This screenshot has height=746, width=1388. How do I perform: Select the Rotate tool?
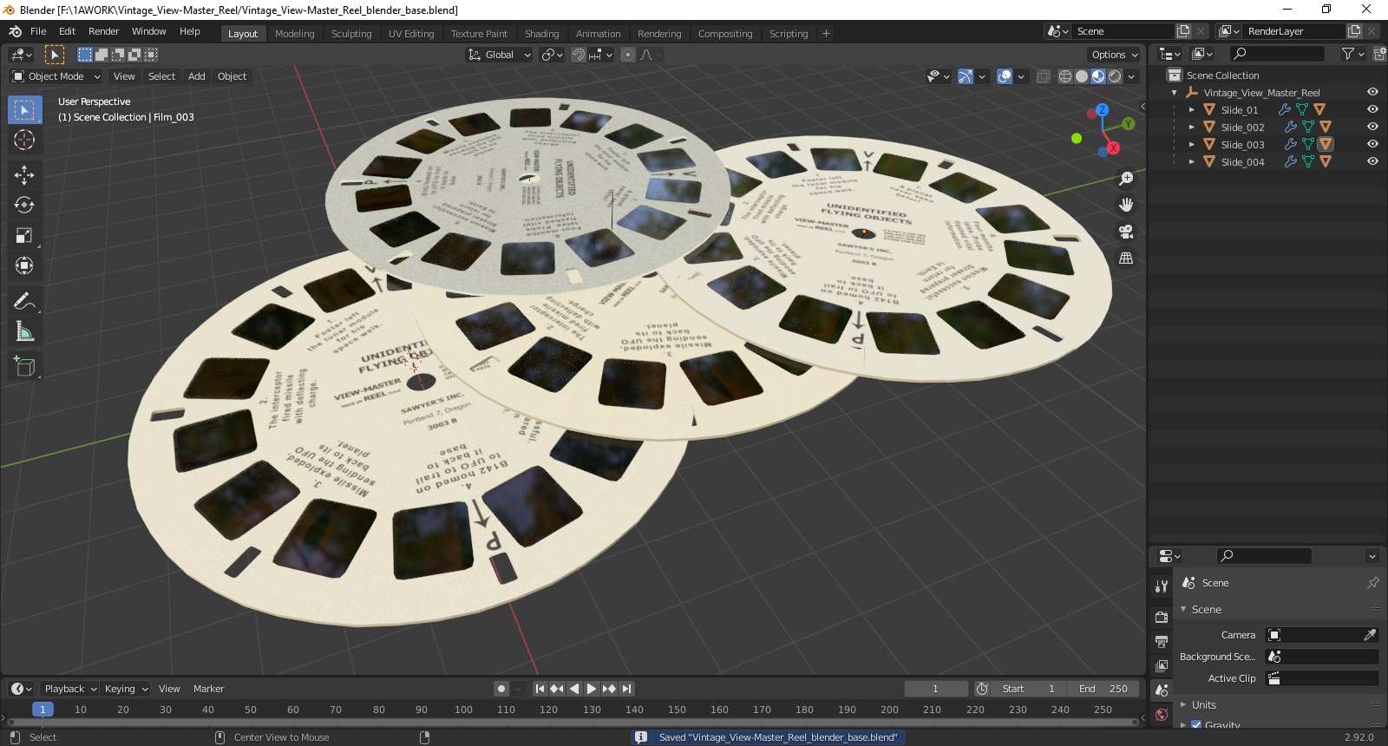(24, 205)
